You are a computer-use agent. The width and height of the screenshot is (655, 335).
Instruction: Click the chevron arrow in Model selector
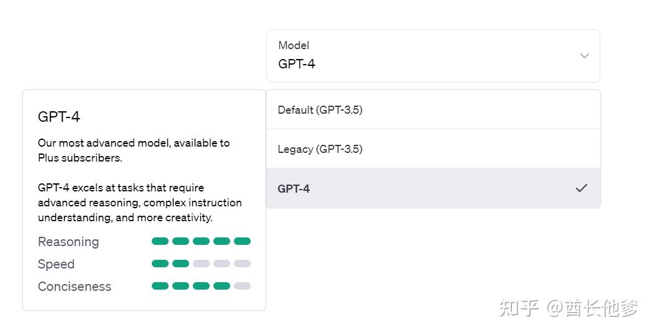click(584, 56)
